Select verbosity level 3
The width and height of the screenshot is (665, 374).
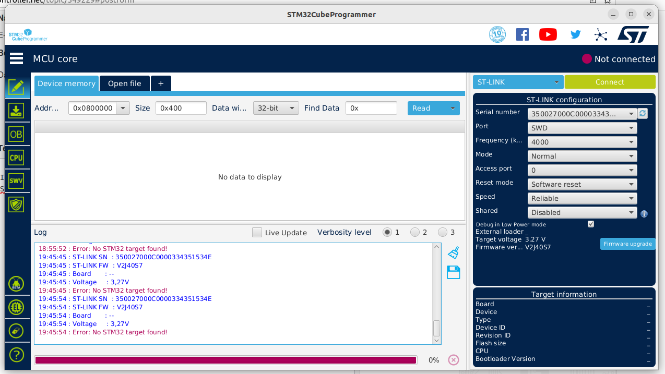point(443,232)
